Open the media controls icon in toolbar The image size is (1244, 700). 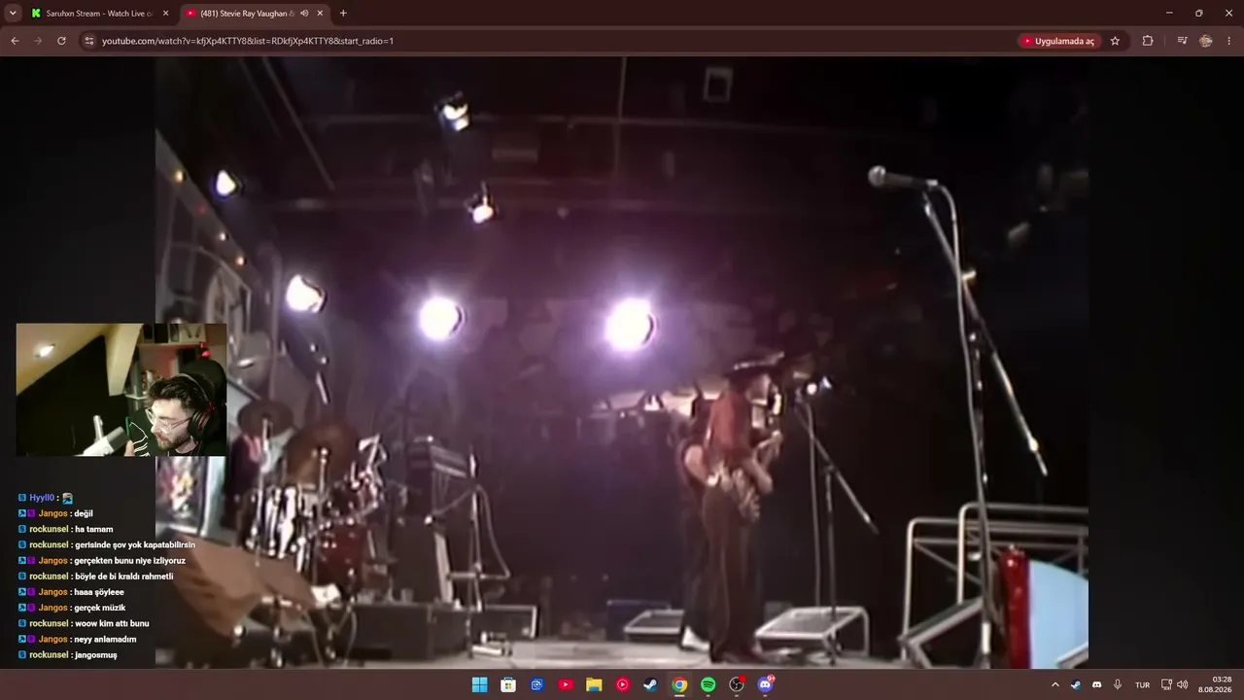click(x=1182, y=41)
